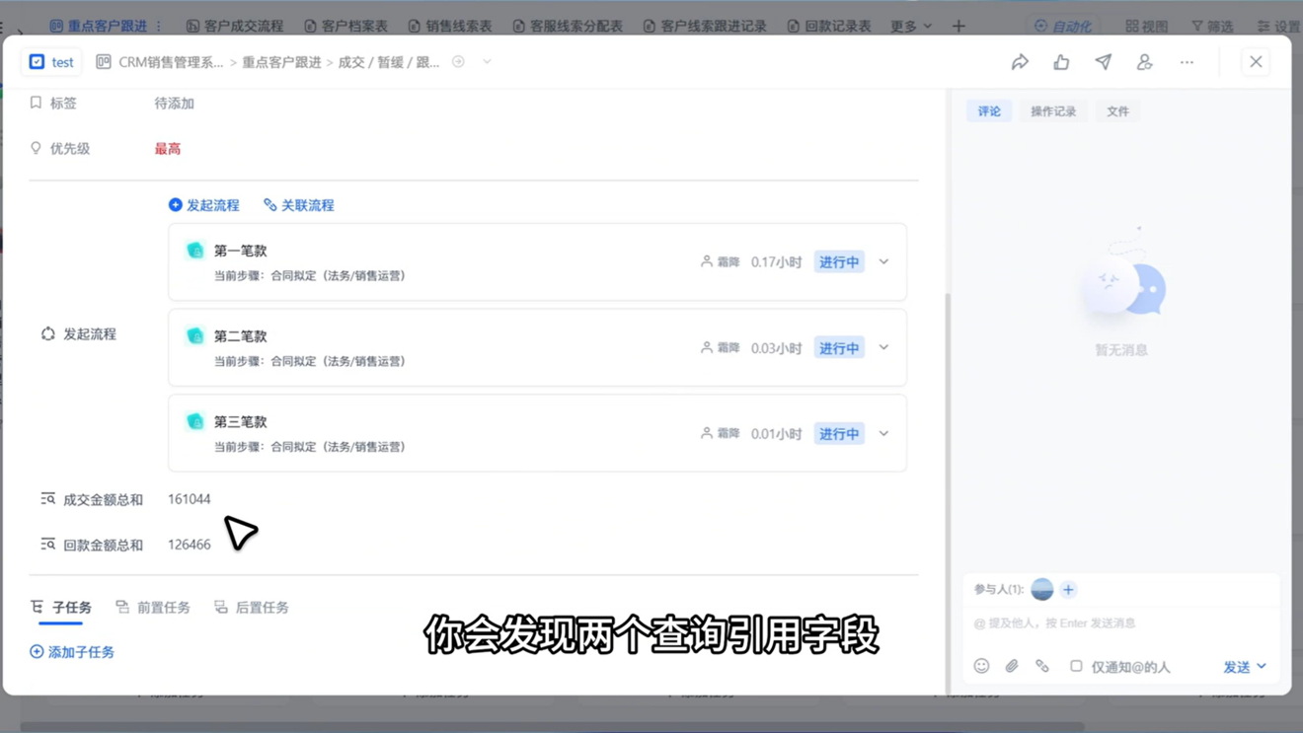Click 关联流程 link button
The height and width of the screenshot is (733, 1303).
coord(299,205)
